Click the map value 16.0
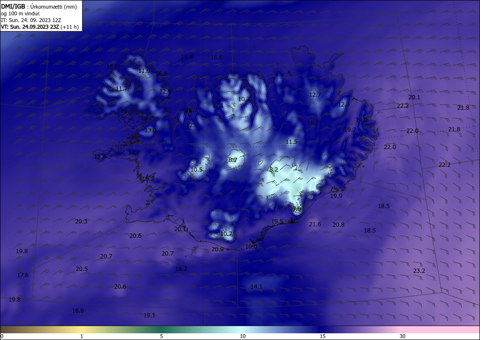Image resolution: width=480 pixels, height=340 pixels. (112, 66)
